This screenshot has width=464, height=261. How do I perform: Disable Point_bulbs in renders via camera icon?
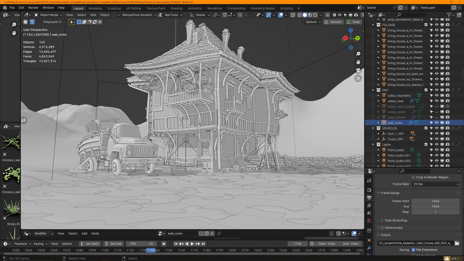tap(447, 150)
